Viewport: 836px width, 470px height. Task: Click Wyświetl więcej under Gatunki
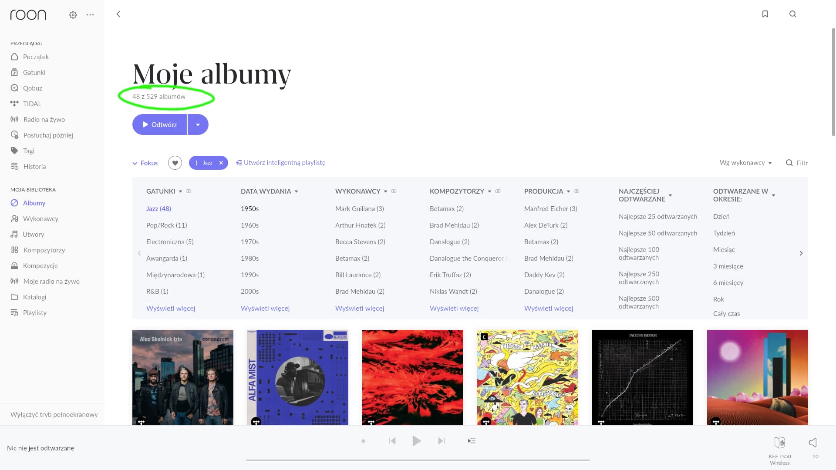pos(171,308)
